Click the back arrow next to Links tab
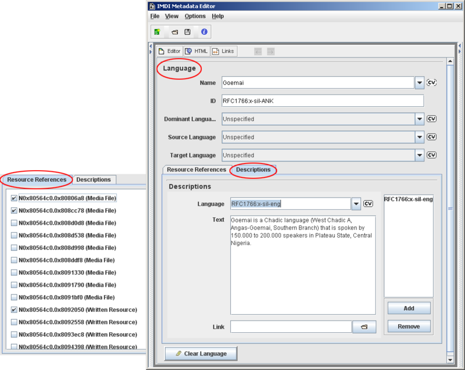The image size is (465, 370). click(x=258, y=52)
